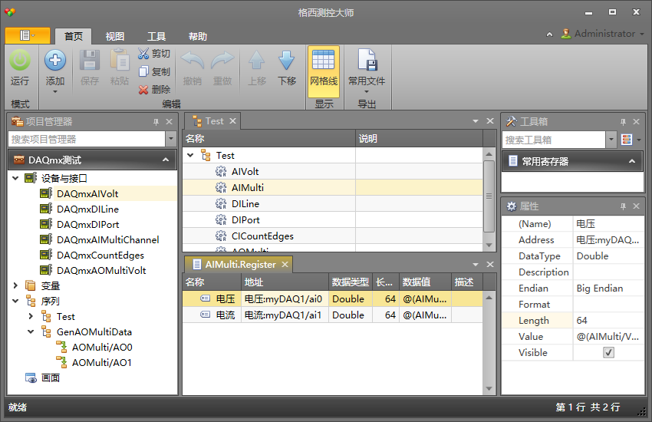Close the 属性 properties panel
Screen dimensions: 652x422
pos(636,206)
